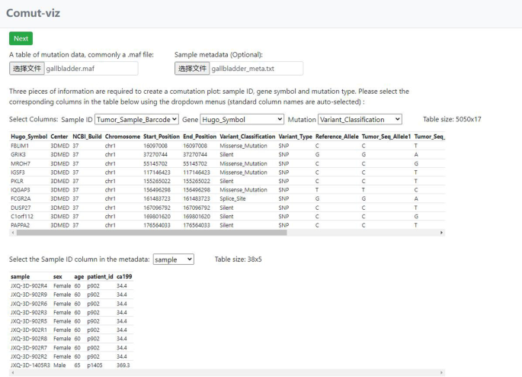Choose mutation .maf file button
This screenshot has height=377, width=522.
click(27, 69)
